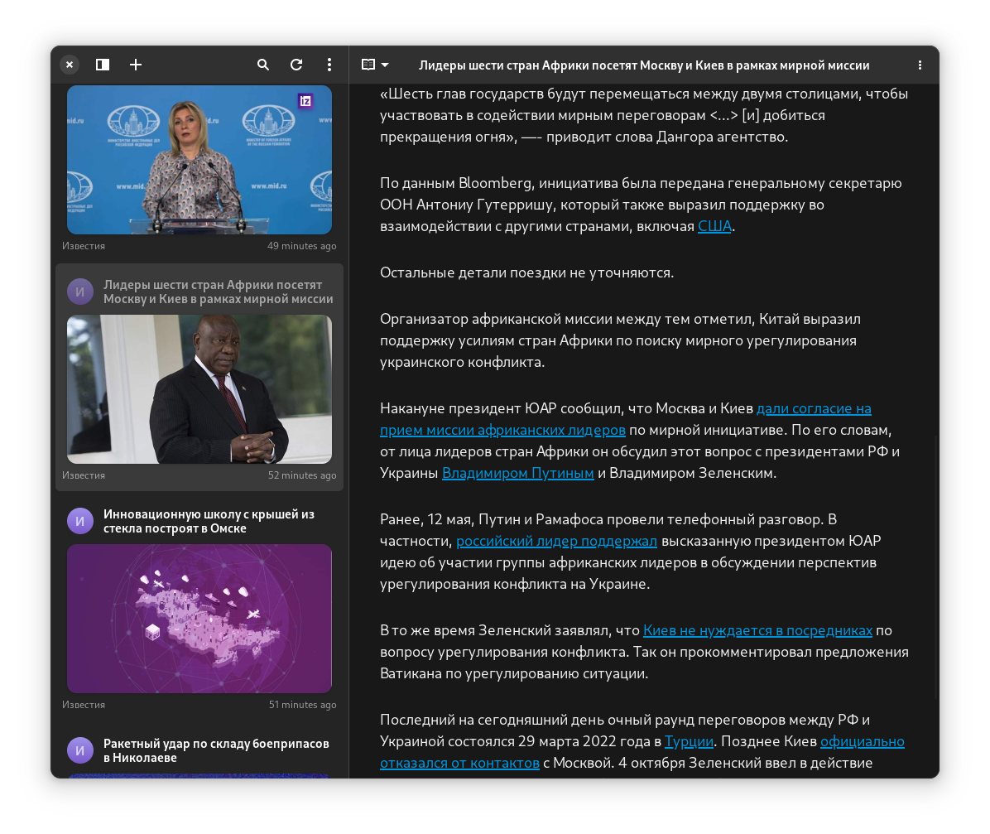Click the iz logo badge on the briefing image
This screenshot has height=834, width=990.
point(305,101)
